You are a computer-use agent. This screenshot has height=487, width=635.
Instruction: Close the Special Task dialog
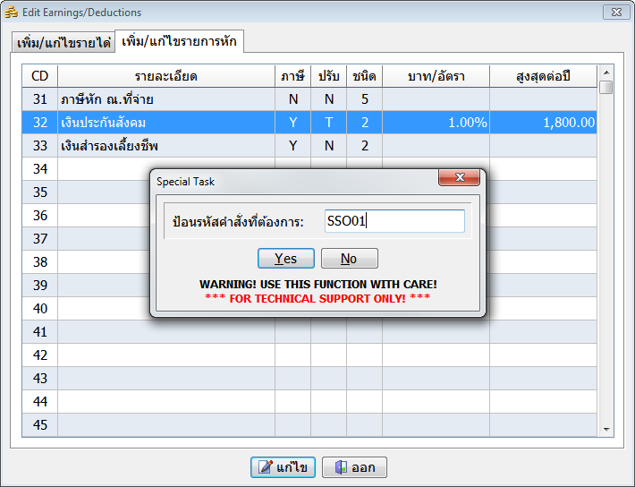[458, 179]
